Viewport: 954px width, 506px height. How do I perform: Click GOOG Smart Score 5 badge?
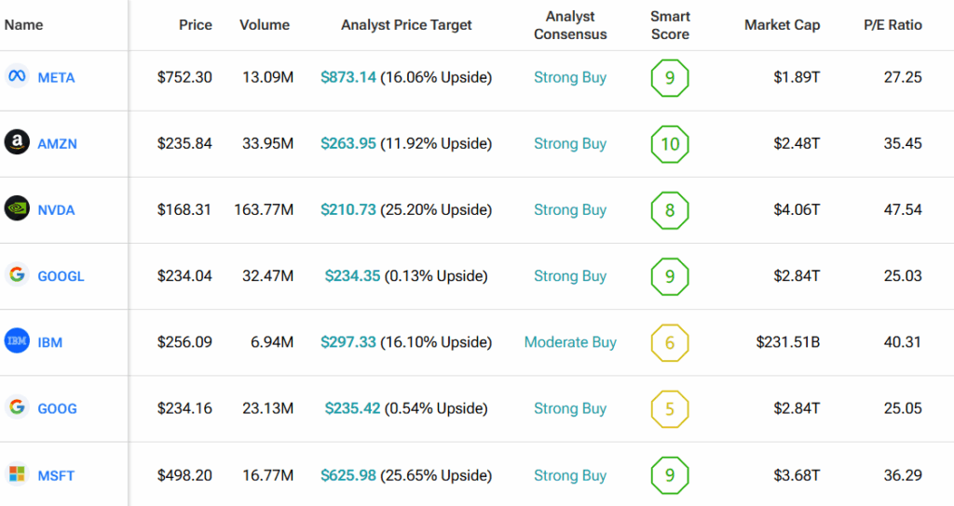pos(670,408)
